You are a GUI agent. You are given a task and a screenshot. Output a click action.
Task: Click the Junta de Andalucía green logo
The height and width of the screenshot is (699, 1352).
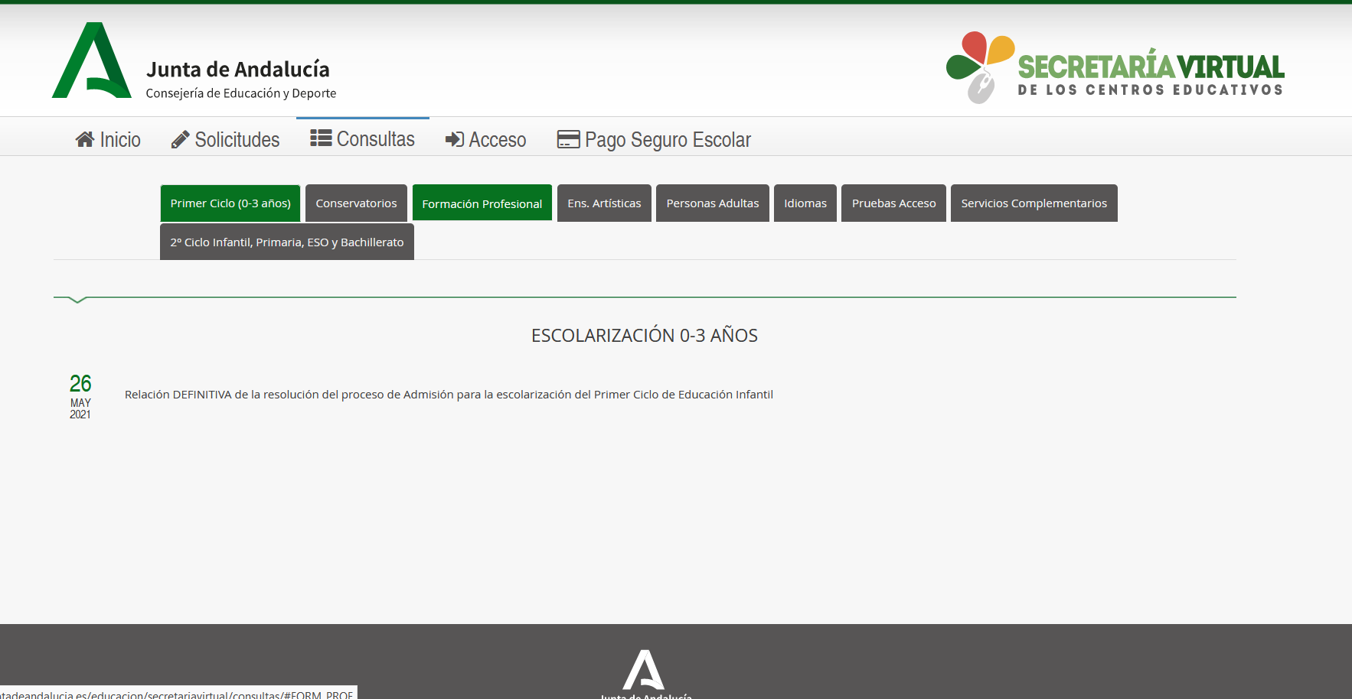[x=92, y=60]
